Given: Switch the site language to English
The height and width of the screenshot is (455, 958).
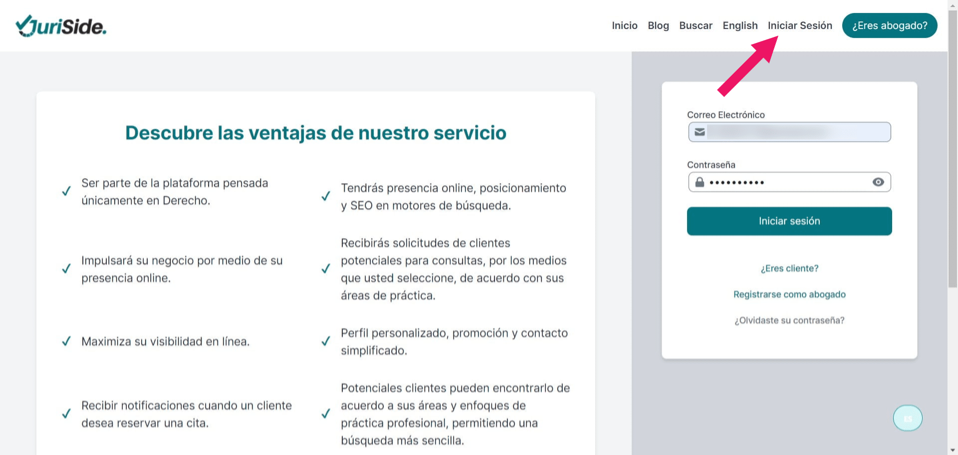Looking at the screenshot, I should (740, 25).
